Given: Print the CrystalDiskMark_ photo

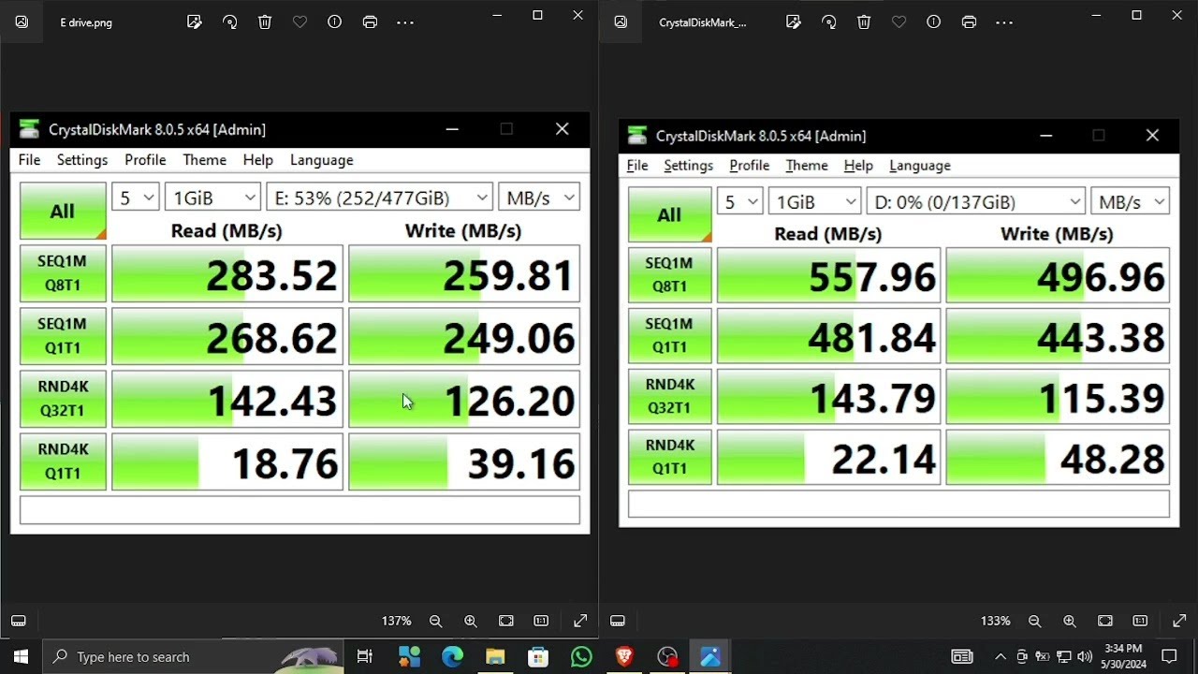Looking at the screenshot, I should click(969, 22).
